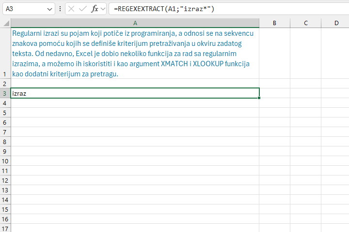Select column D header

(336, 23)
